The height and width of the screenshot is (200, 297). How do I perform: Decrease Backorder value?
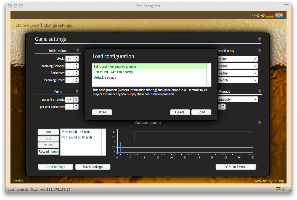[76, 74]
